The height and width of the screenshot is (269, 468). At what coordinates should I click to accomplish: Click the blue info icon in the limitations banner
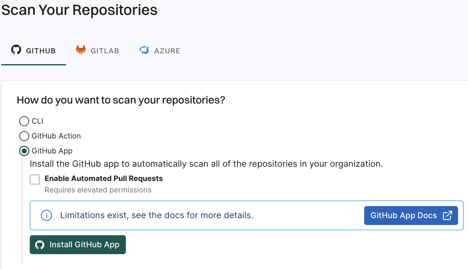[46, 215]
